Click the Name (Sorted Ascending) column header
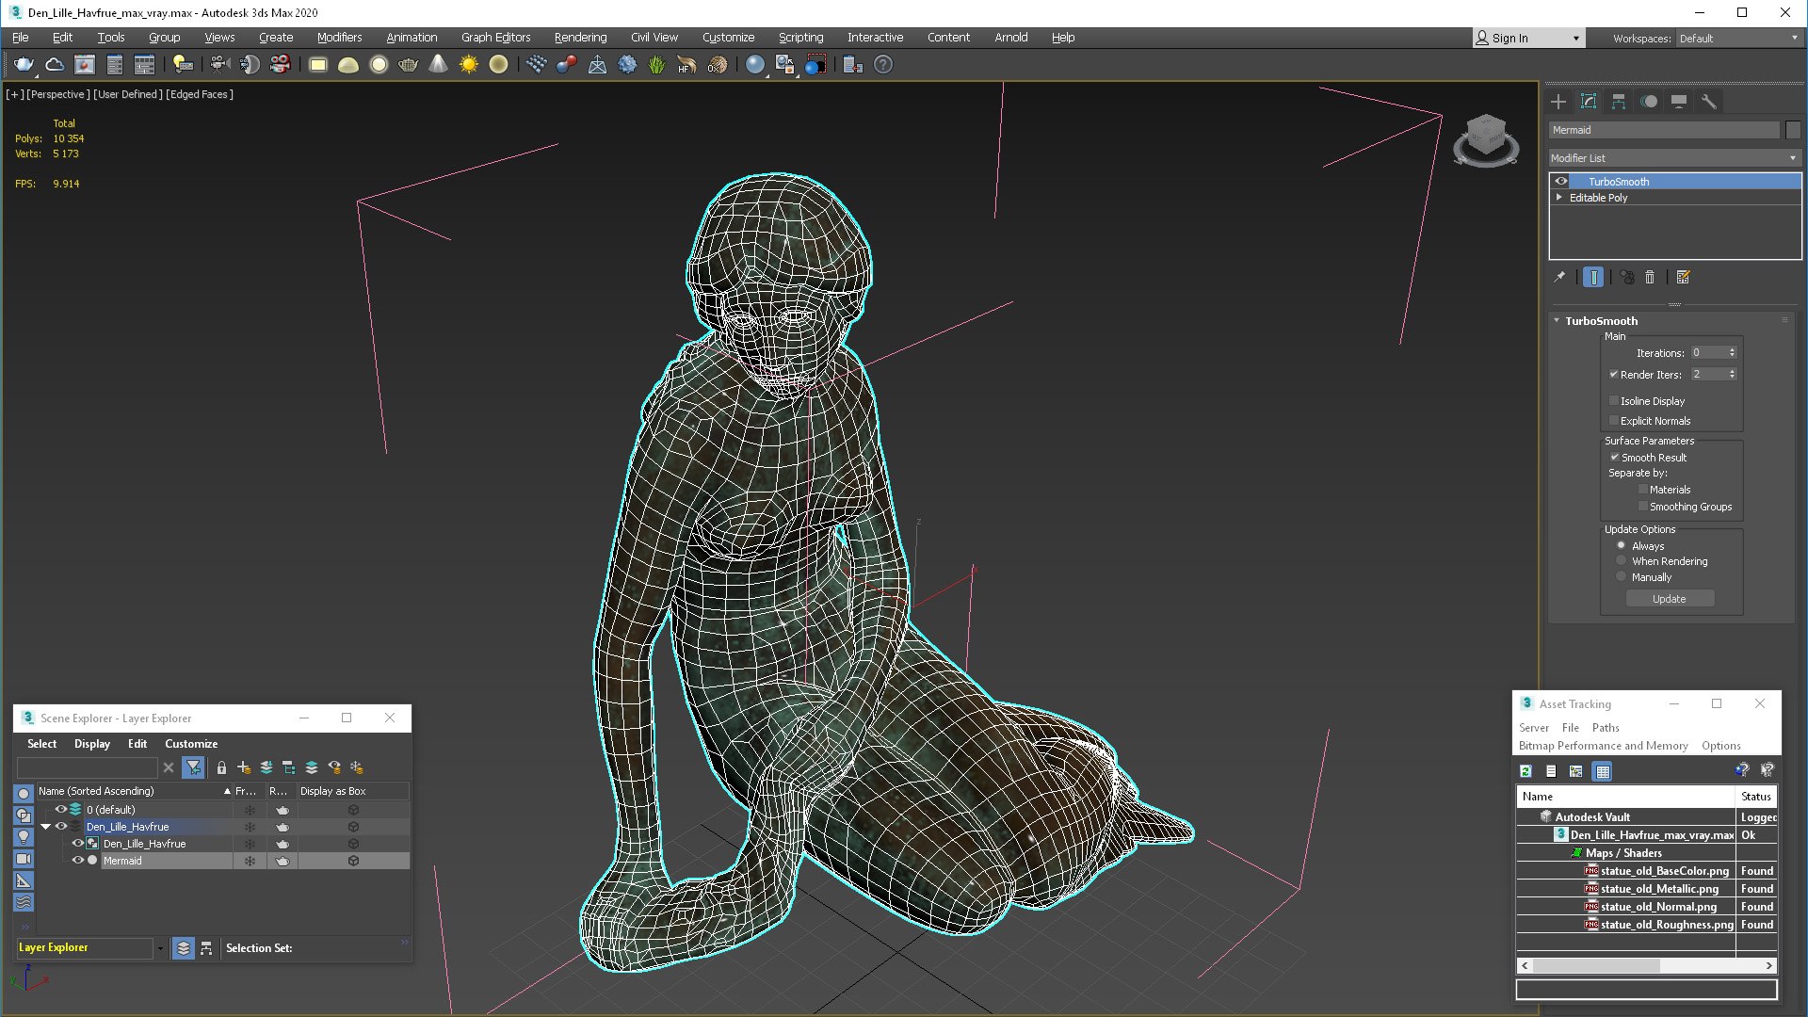The image size is (1808, 1017). pyautogui.click(x=134, y=791)
